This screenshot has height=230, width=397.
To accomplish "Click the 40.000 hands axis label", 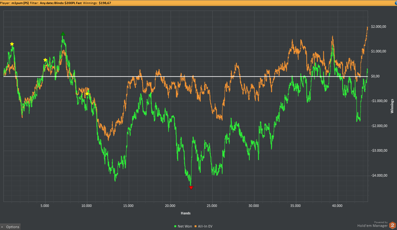I will pos(337,206).
